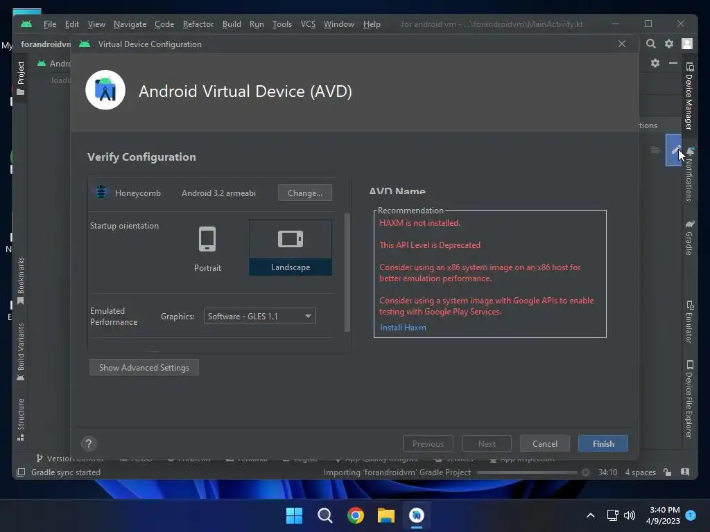The height and width of the screenshot is (532, 710).
Task: Click the Gradle import progress bar
Action: [x=527, y=472]
